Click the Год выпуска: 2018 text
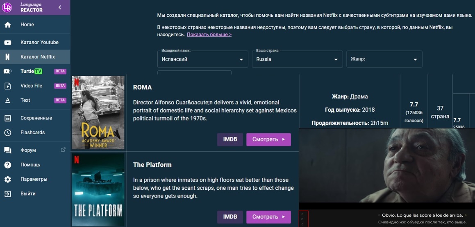Screen dimensions: 475x227 (x=350, y=110)
